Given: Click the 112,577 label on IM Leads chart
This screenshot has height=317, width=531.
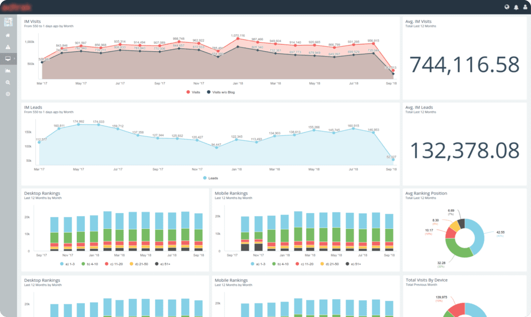Looking at the screenshot, I should (x=42, y=140).
